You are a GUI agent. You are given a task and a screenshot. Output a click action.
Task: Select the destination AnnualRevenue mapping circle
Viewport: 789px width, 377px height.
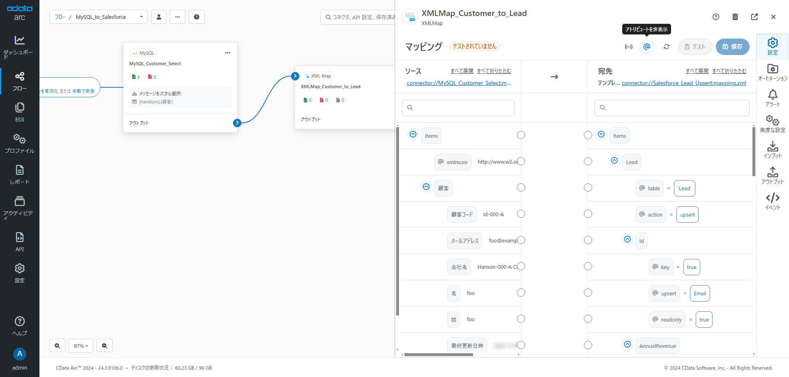tap(588, 345)
